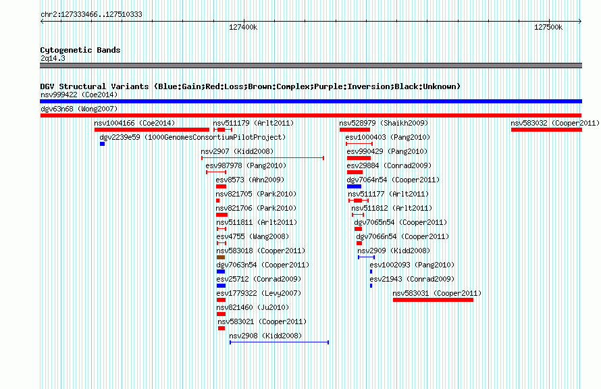The image size is (601, 389).
Task: Open dgv2239e59 1000GenomesConsortiumPilotProject variant
Action: tap(193, 137)
